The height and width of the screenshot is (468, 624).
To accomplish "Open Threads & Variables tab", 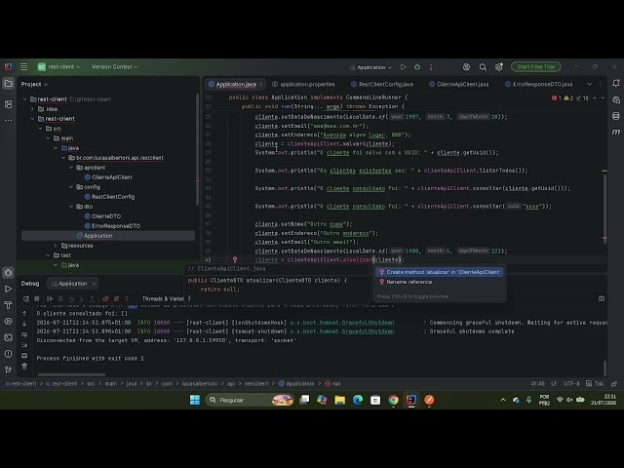I will click(x=163, y=298).
